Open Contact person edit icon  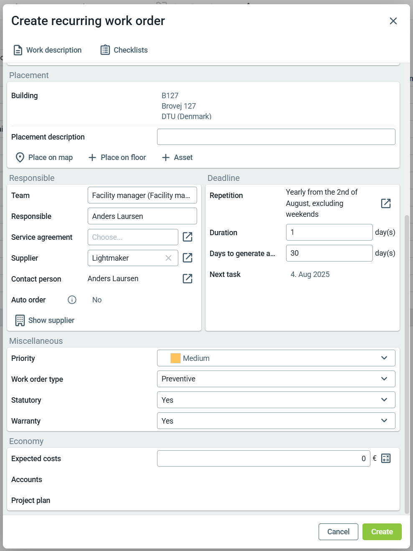(x=187, y=279)
